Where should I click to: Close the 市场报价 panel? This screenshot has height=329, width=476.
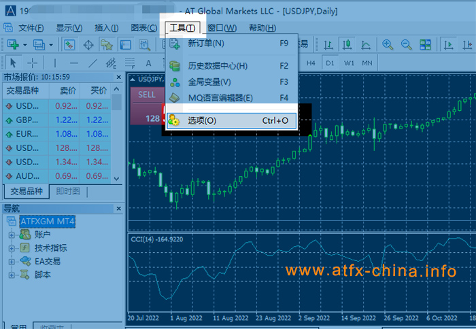point(119,77)
